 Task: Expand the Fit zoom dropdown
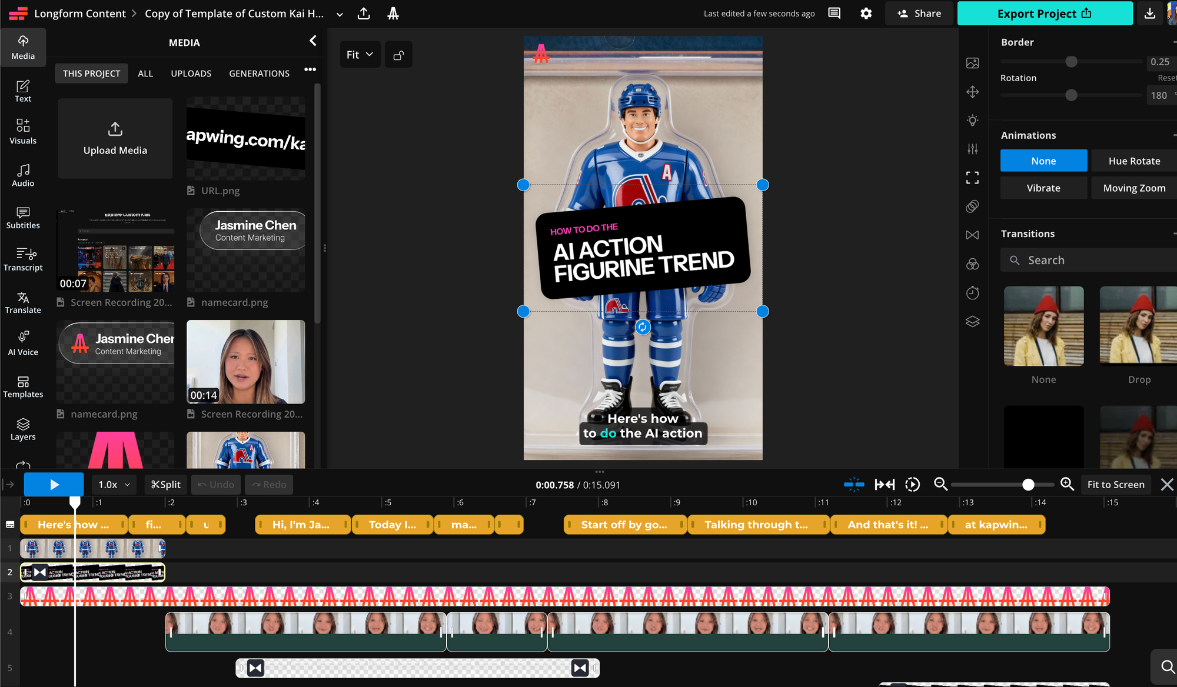pyautogui.click(x=360, y=55)
